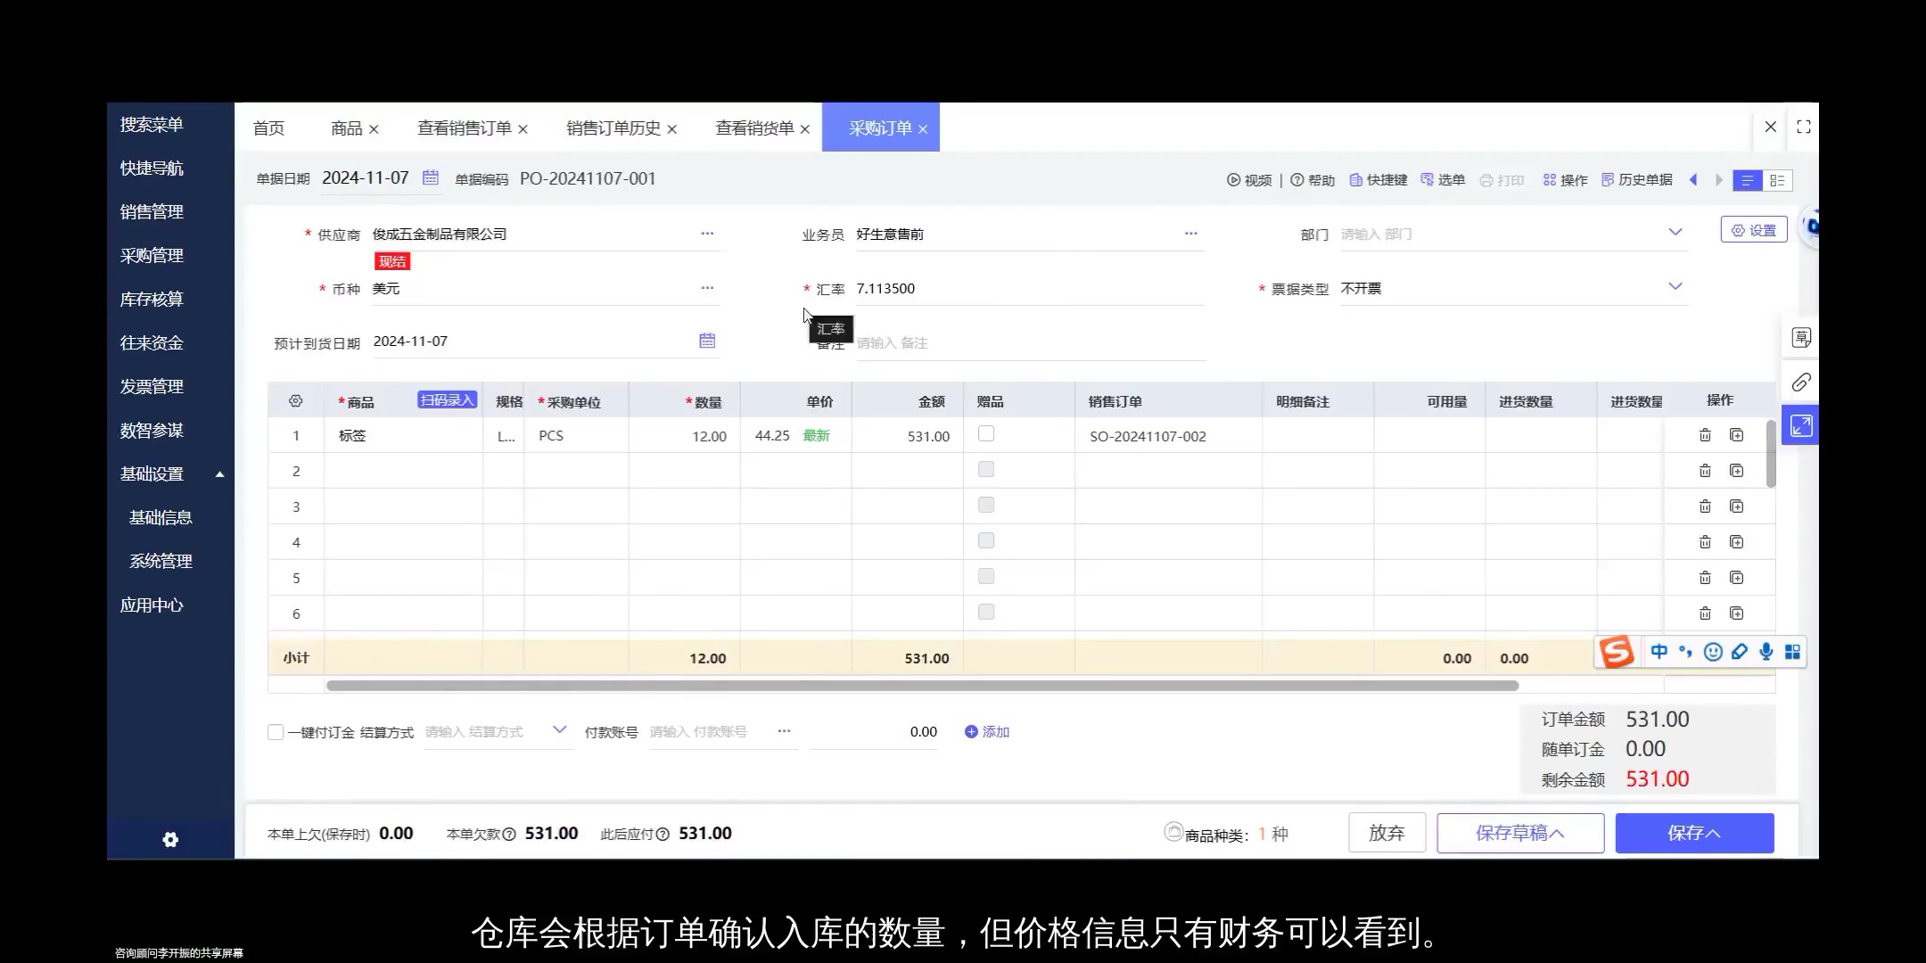
Task: Check the 赠品 checkbox on row 2
Action: [986, 468]
